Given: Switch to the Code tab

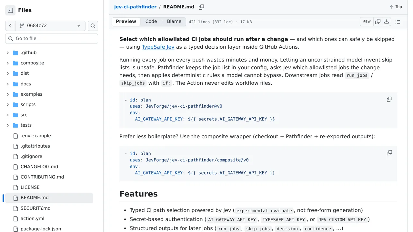Looking at the screenshot, I should (151, 22).
